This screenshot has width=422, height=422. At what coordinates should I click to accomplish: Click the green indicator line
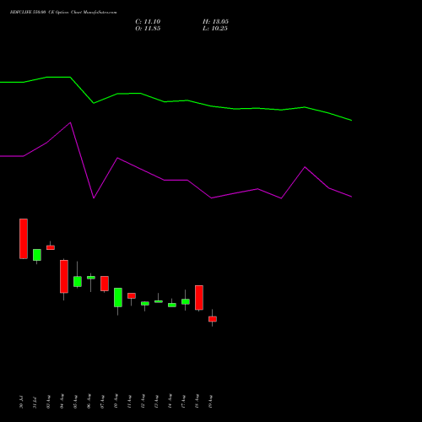(x=176, y=101)
